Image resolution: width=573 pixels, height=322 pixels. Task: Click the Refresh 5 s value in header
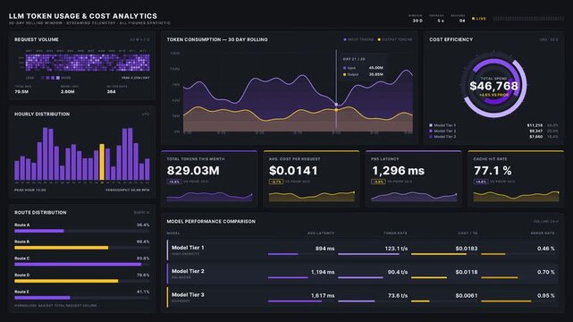point(441,21)
